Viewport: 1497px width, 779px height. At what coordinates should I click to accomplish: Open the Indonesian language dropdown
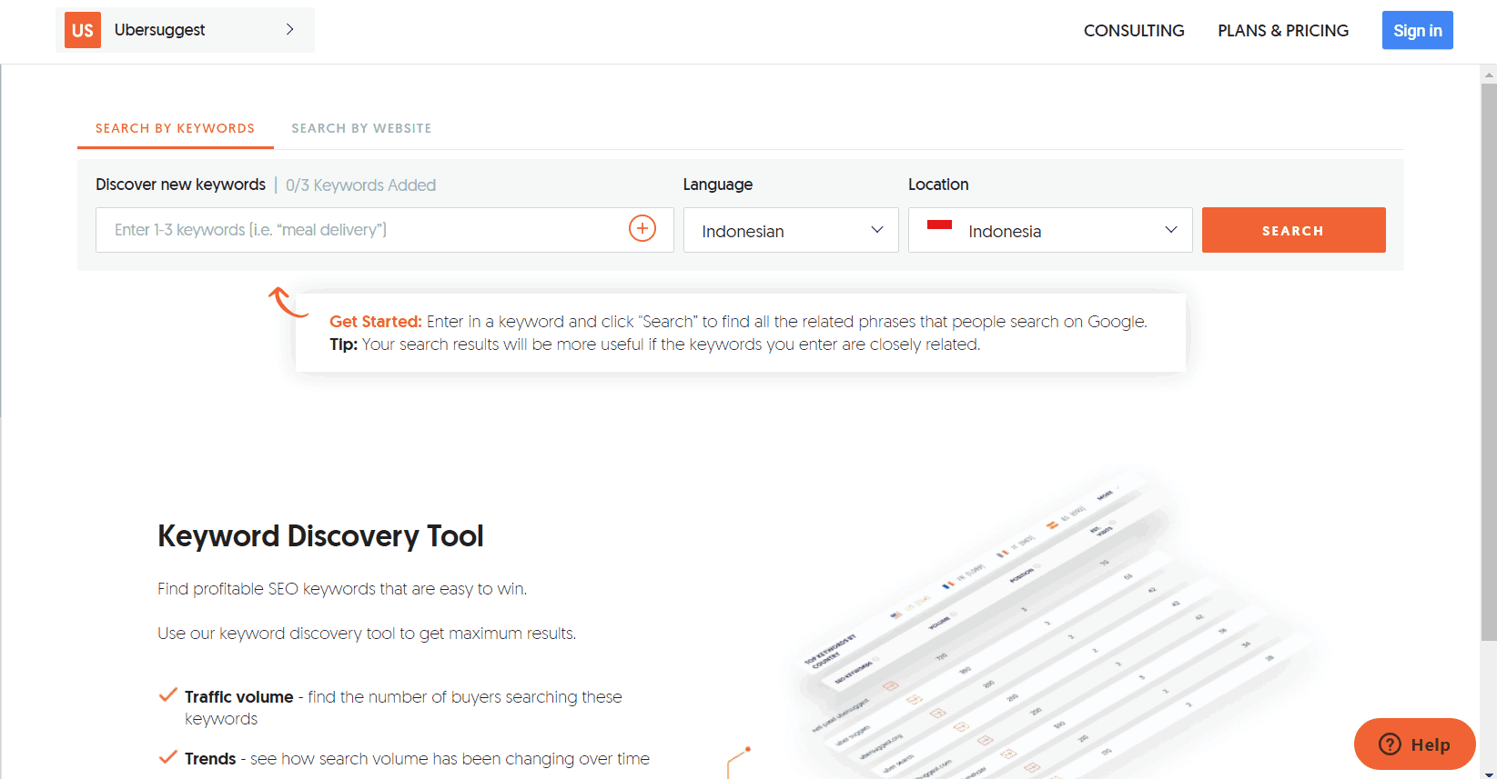(x=791, y=230)
